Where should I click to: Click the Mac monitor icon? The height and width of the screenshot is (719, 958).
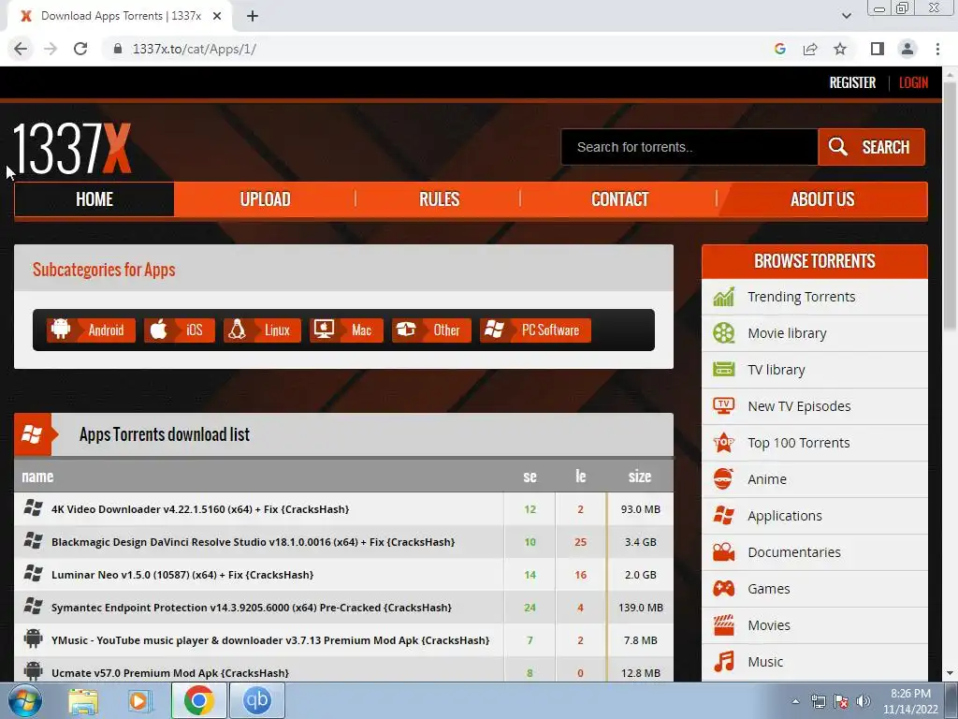tap(324, 330)
